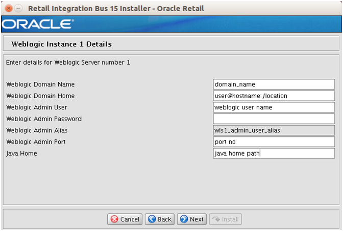Click the installer window title text
Screen dimensions: 343x231
[x=116, y=9]
